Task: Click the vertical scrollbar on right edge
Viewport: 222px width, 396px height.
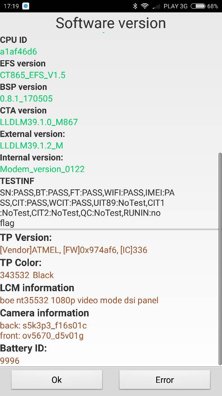Action: pyautogui.click(x=220, y=258)
